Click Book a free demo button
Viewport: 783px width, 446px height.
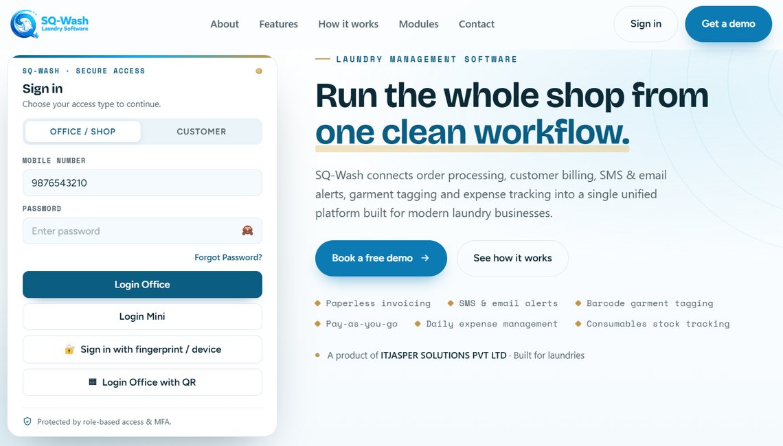click(x=381, y=258)
